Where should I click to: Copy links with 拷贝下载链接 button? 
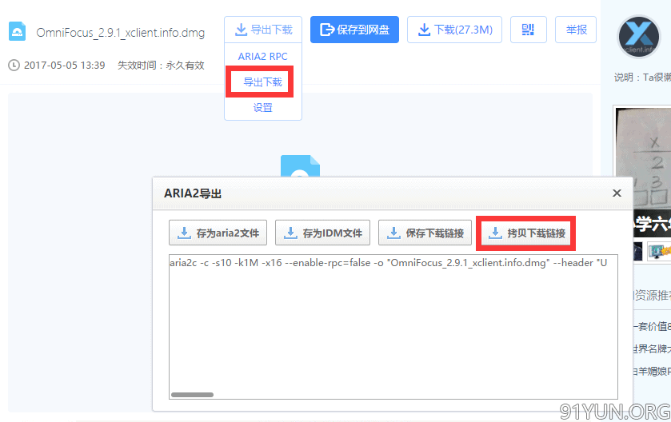tap(526, 233)
